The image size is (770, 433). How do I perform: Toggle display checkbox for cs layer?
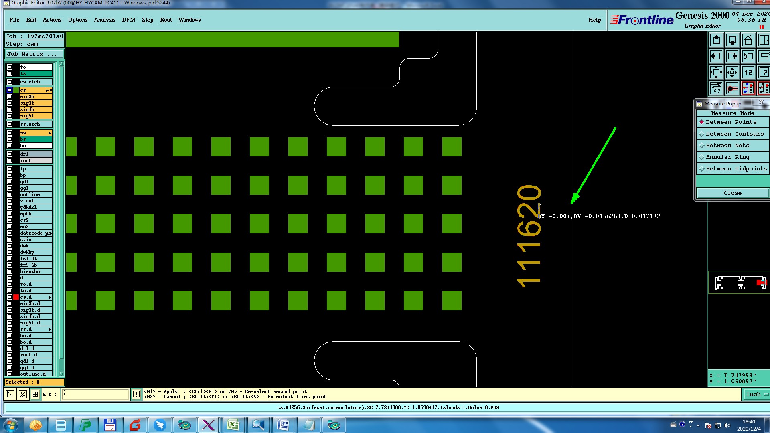tap(10, 90)
